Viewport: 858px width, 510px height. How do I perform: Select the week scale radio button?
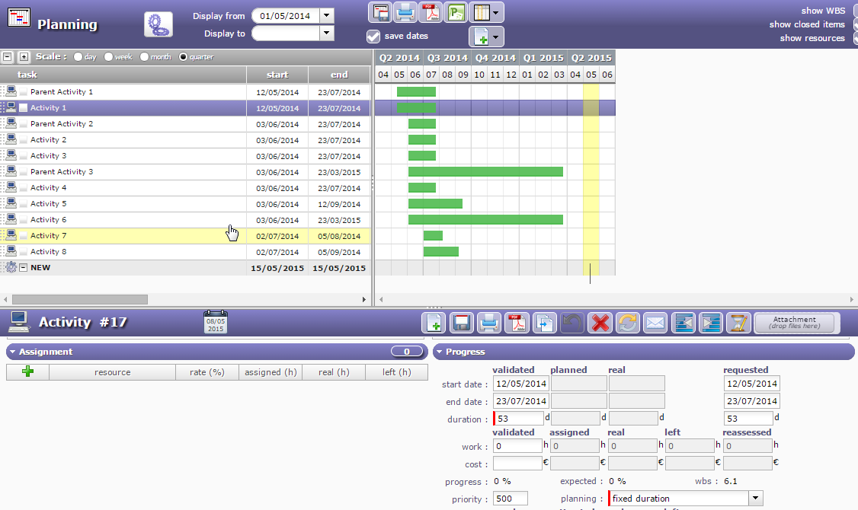(x=109, y=57)
